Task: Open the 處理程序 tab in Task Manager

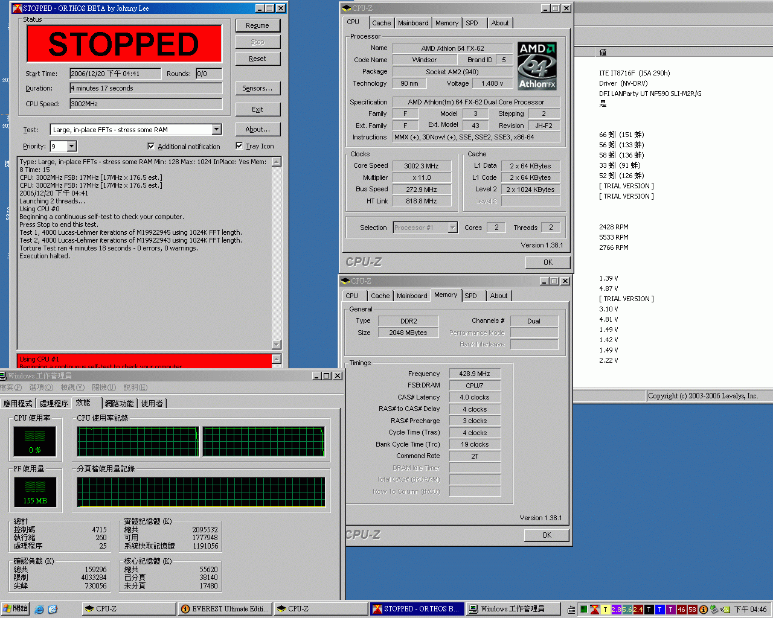Action: click(x=54, y=403)
